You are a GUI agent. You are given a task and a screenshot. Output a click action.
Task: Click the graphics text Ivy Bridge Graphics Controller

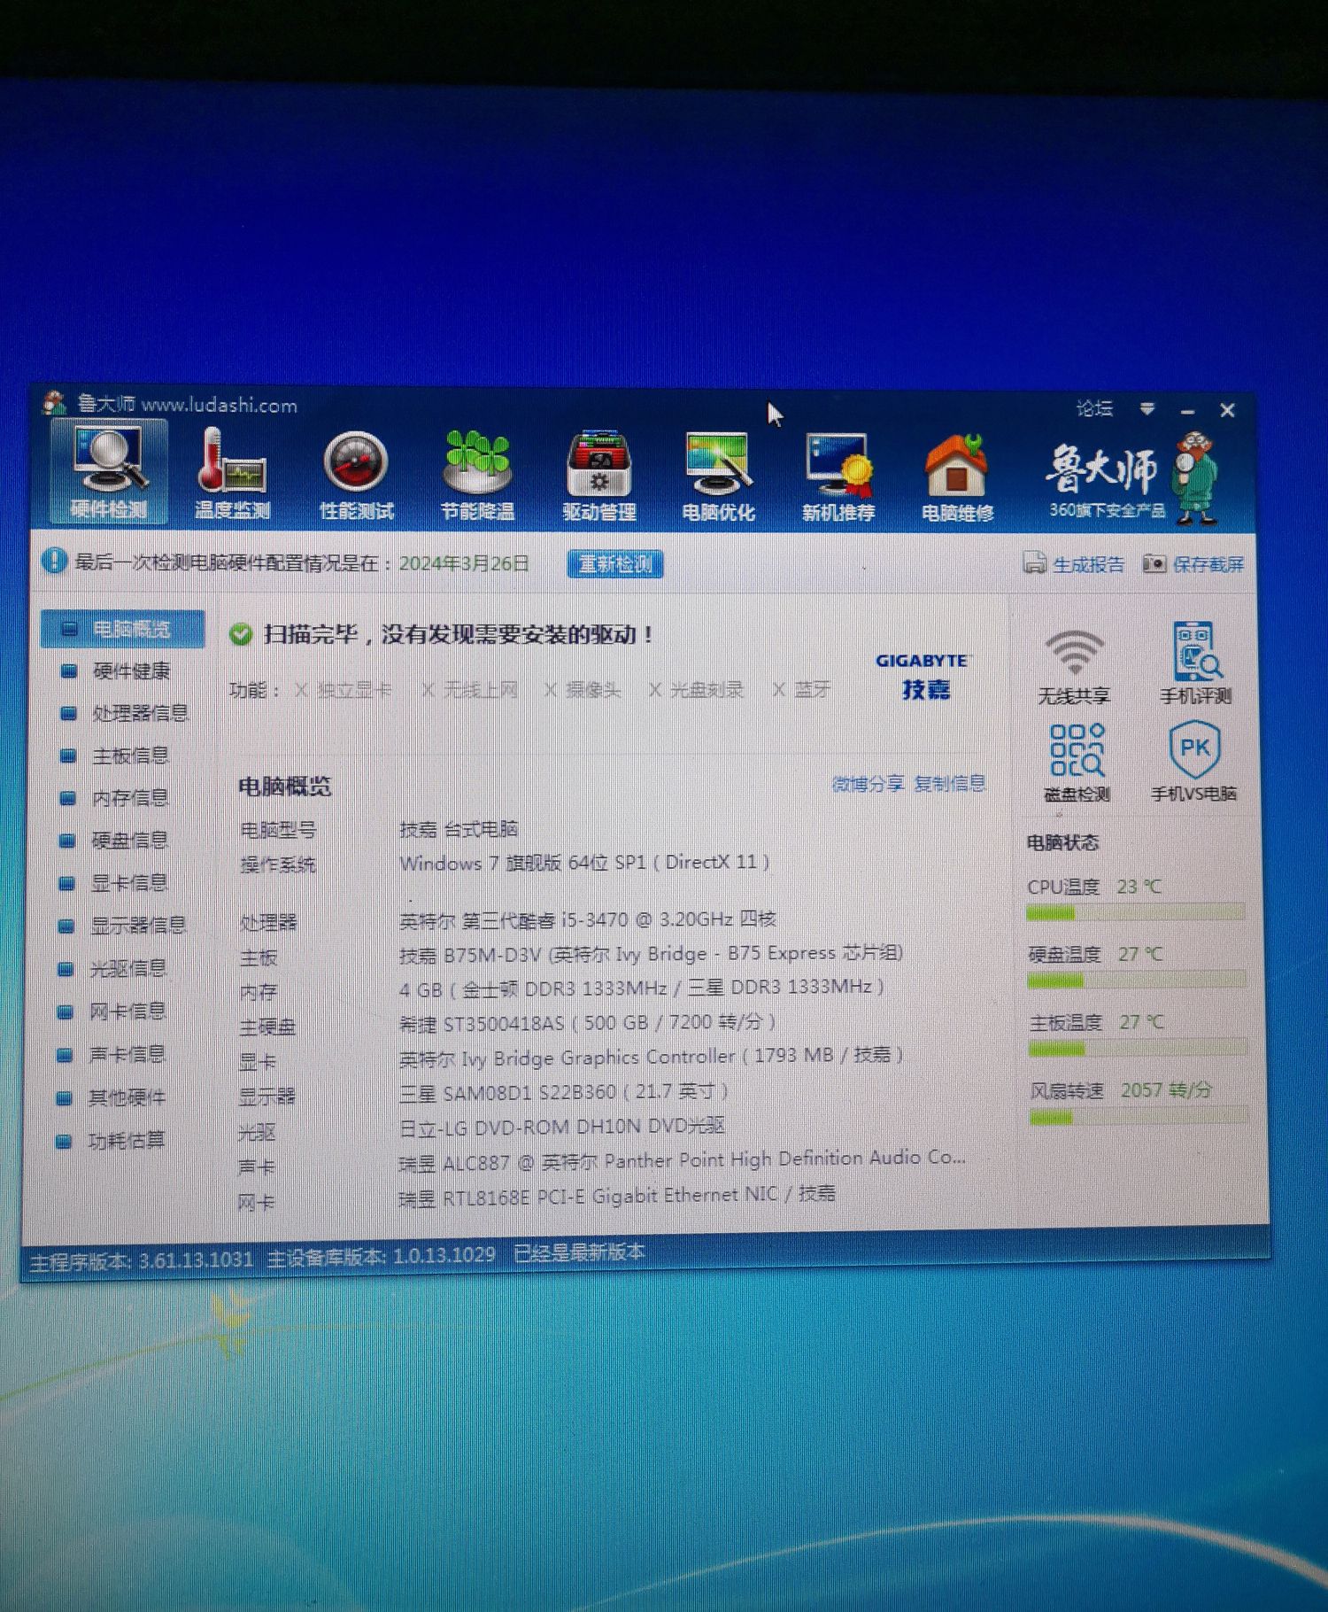(598, 1058)
